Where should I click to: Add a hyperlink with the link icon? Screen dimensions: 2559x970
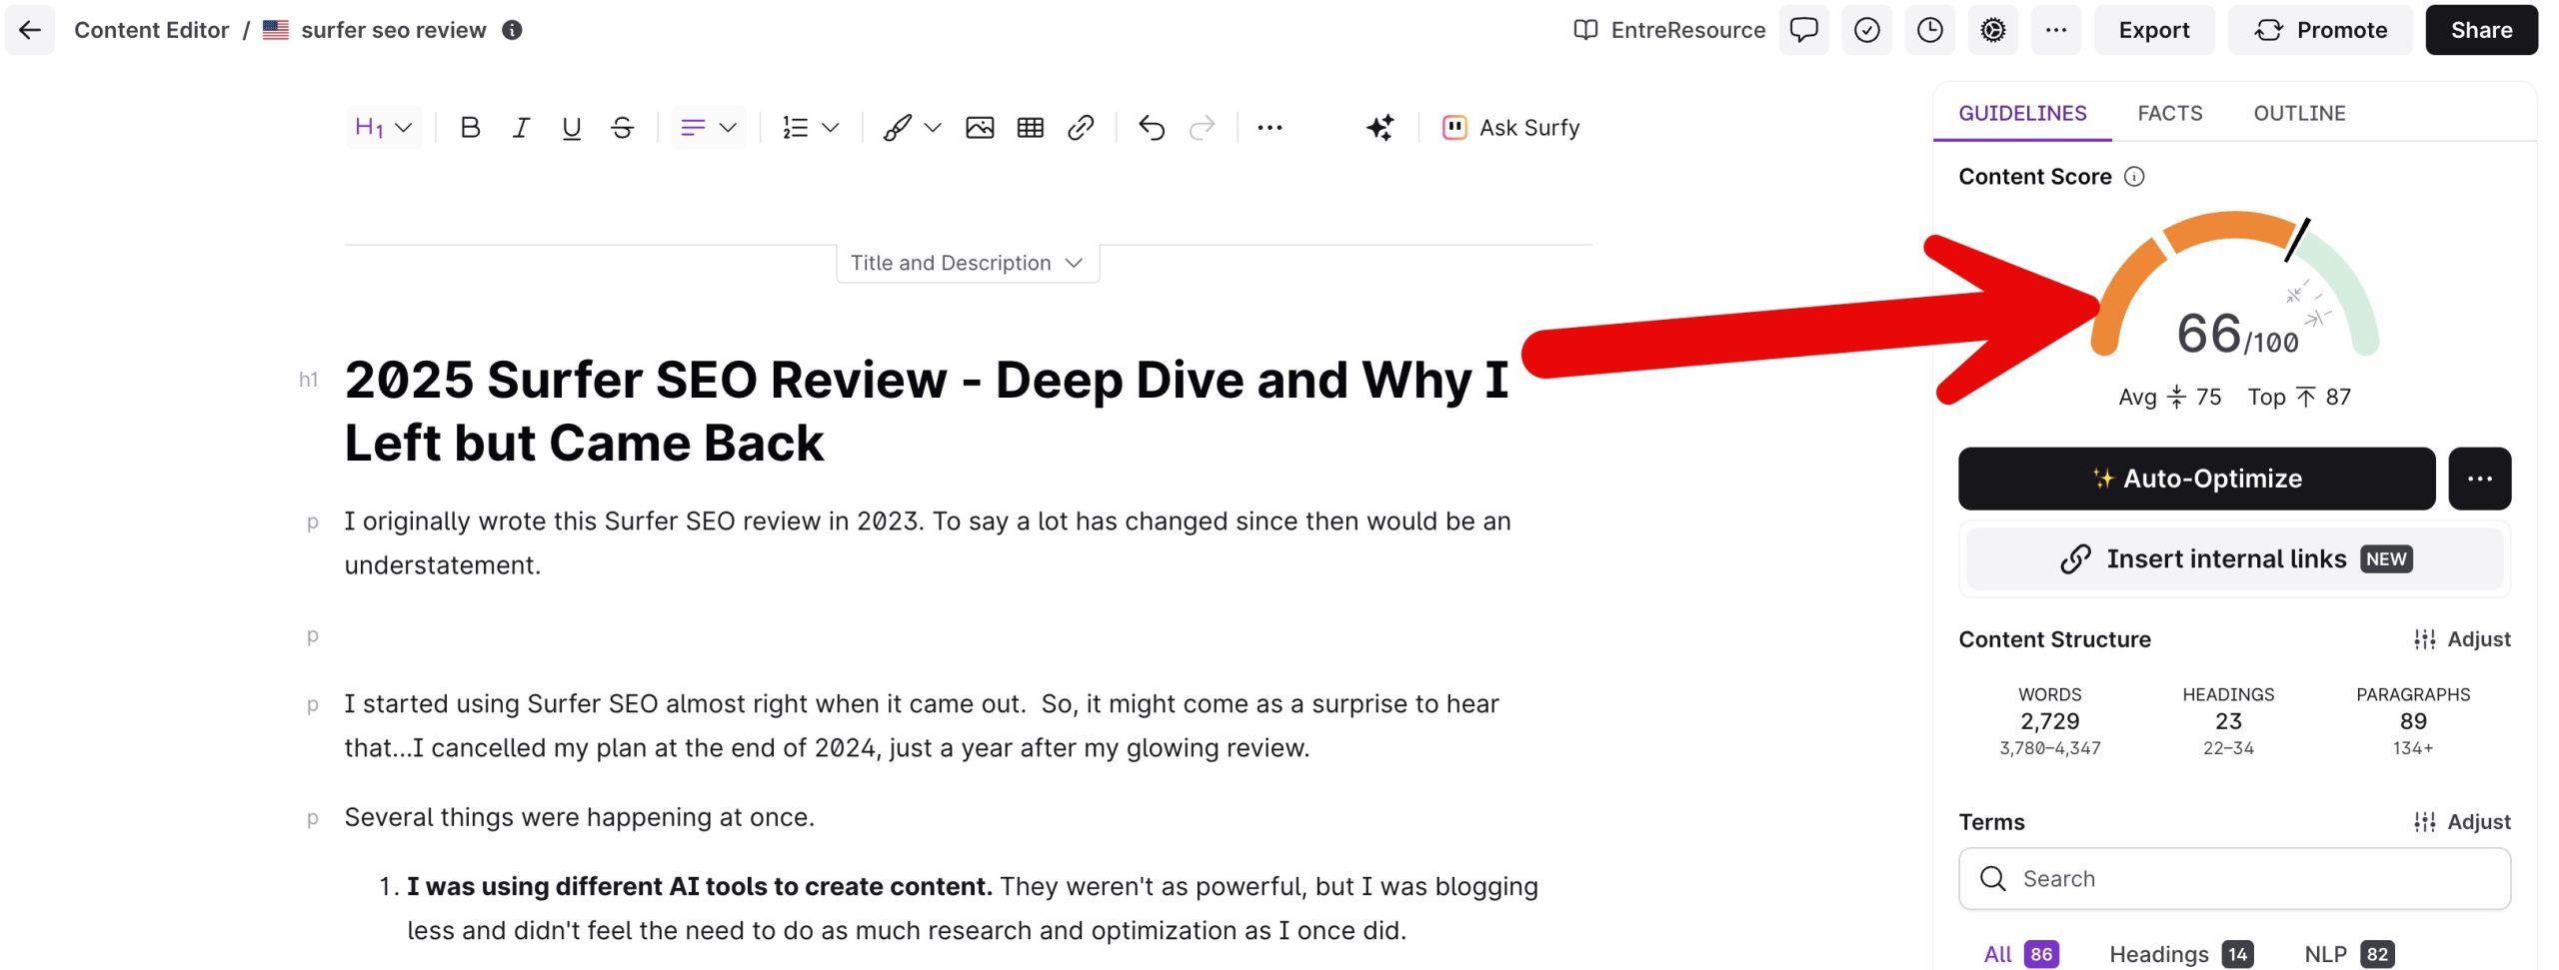pos(1081,127)
